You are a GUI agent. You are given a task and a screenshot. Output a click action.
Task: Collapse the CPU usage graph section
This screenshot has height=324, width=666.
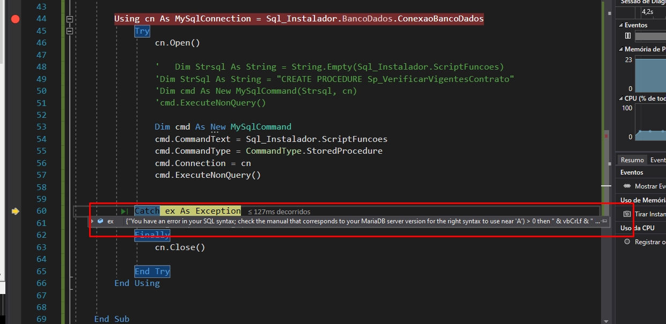621,99
